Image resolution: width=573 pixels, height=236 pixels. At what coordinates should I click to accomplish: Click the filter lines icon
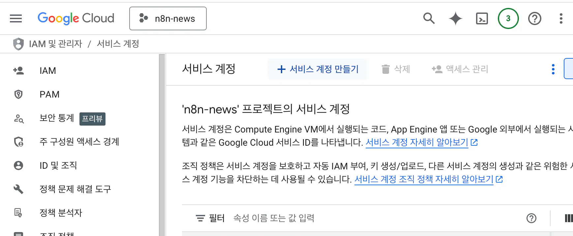pos(200,218)
